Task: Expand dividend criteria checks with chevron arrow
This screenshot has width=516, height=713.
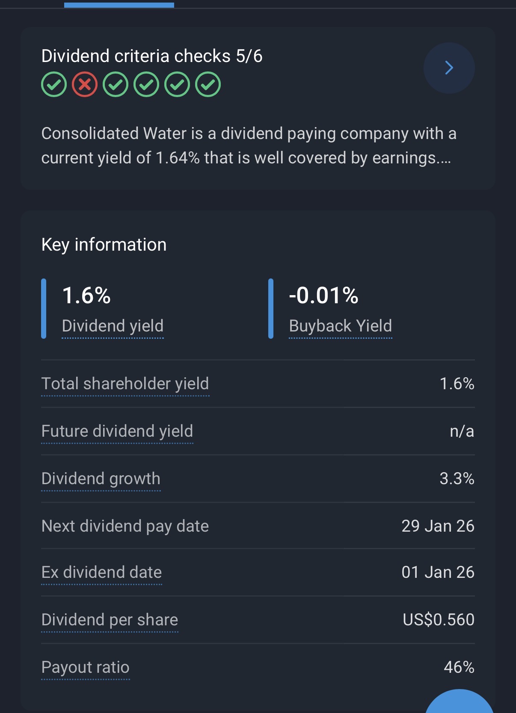Action: pyautogui.click(x=449, y=68)
